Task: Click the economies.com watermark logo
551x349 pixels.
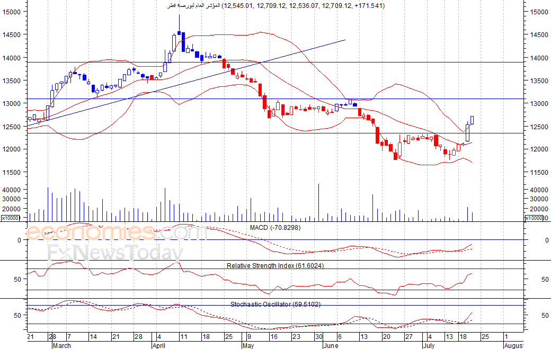Action: coord(117,232)
